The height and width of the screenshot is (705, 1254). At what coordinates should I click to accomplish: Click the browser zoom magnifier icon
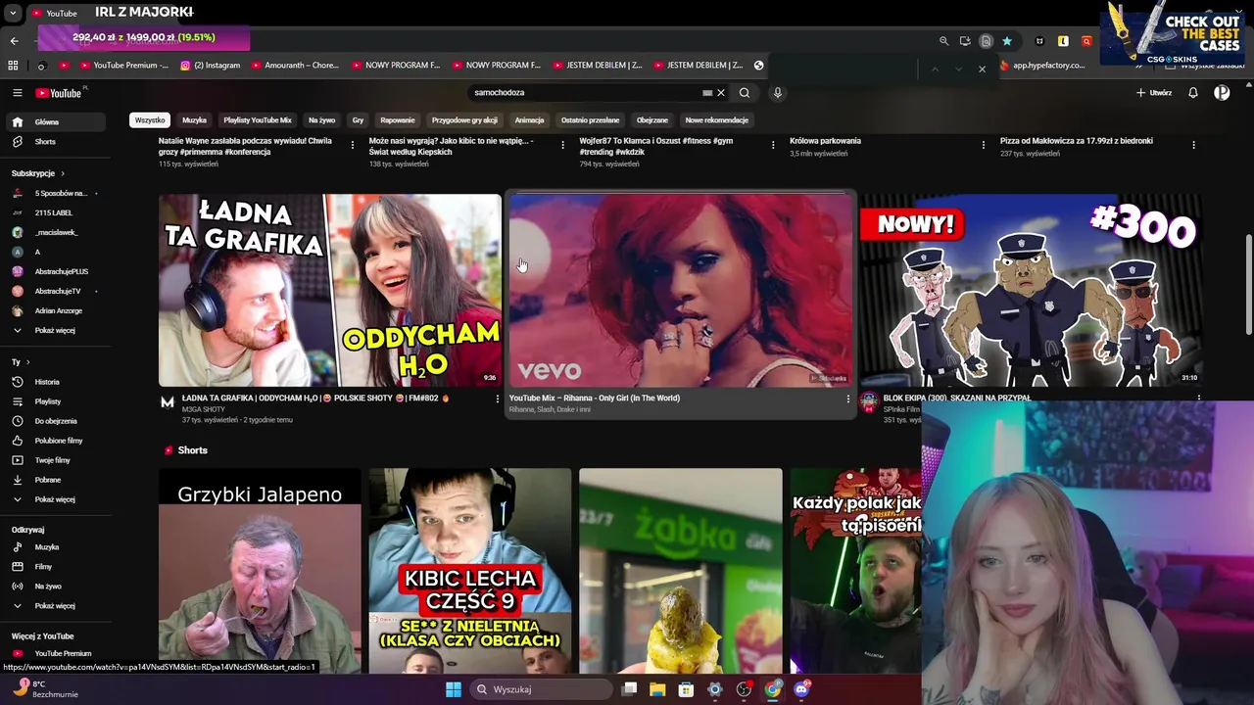coord(943,41)
